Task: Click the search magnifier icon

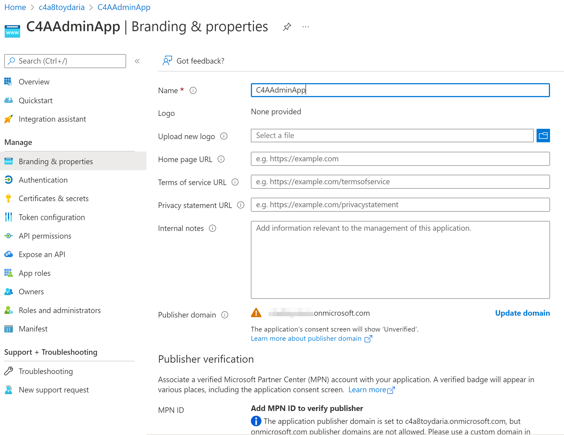Action: pos(11,61)
